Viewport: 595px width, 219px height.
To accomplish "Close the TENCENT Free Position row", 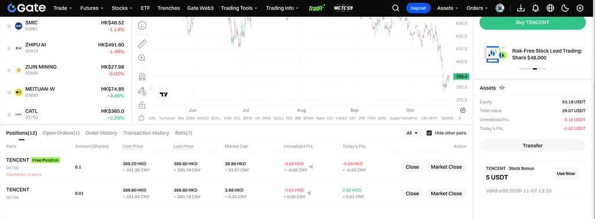I will pyautogui.click(x=412, y=167).
